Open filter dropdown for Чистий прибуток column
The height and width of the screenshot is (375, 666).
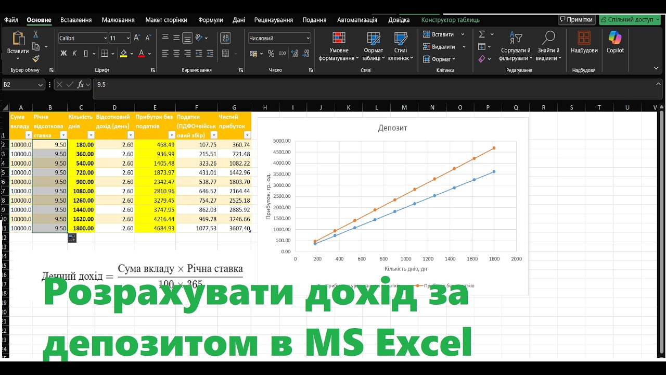click(247, 135)
